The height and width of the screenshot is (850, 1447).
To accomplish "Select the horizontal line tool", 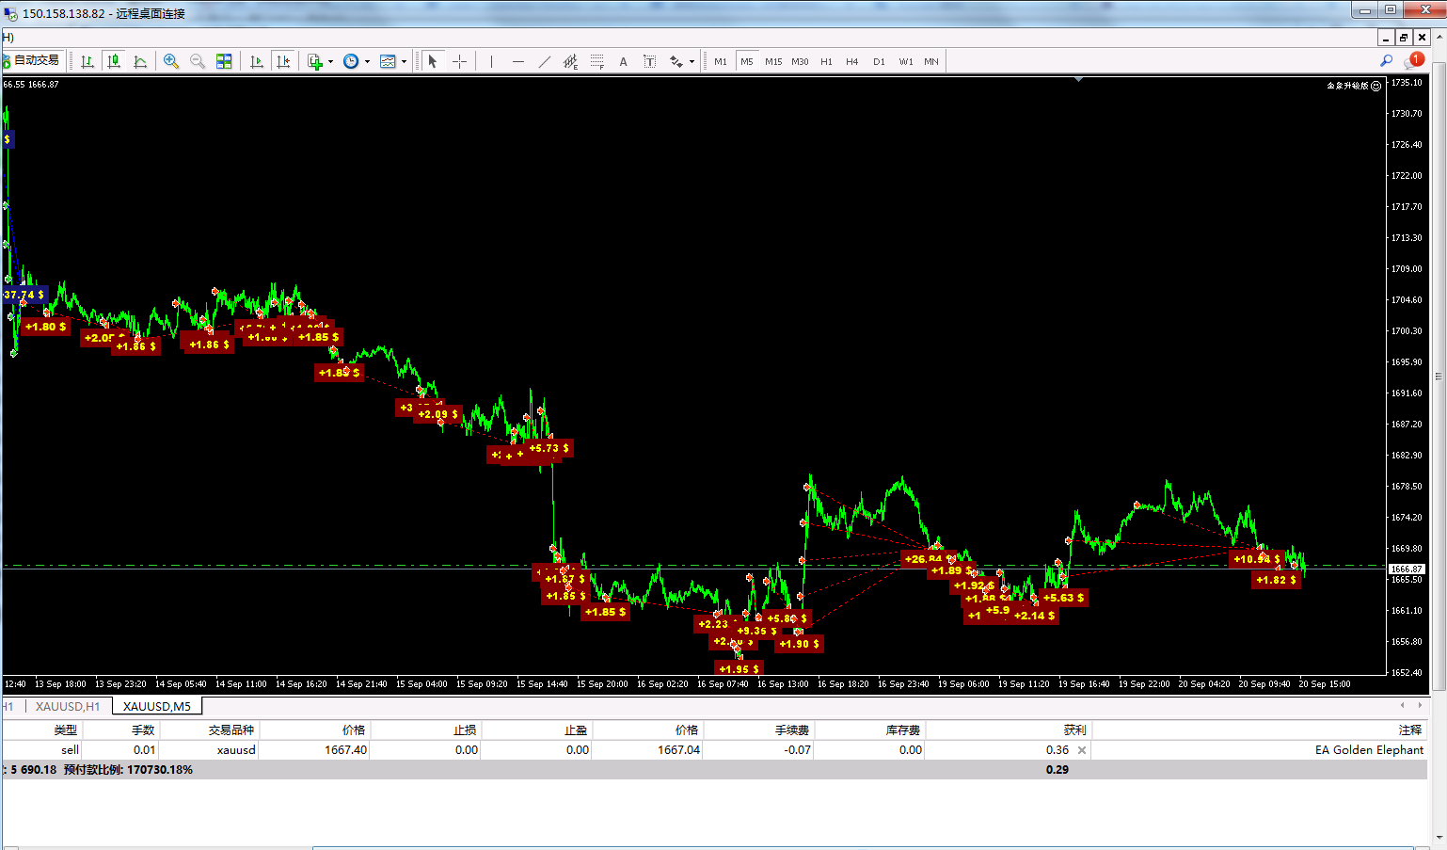I will coord(517,61).
